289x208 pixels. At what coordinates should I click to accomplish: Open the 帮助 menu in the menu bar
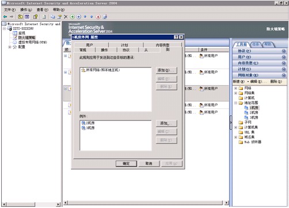click(59, 10)
